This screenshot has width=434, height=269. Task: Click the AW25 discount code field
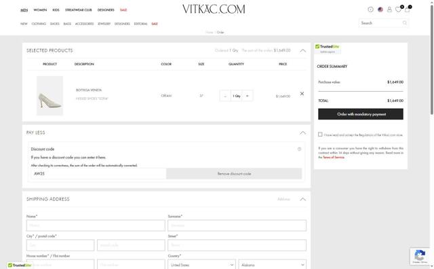[98, 174]
